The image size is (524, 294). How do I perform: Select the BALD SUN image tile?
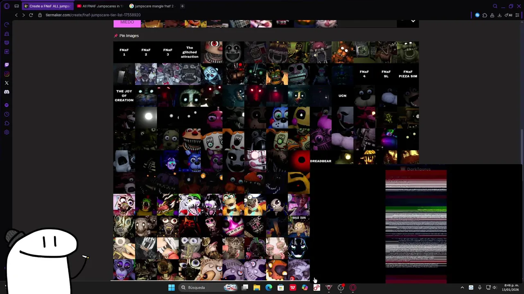click(x=299, y=226)
